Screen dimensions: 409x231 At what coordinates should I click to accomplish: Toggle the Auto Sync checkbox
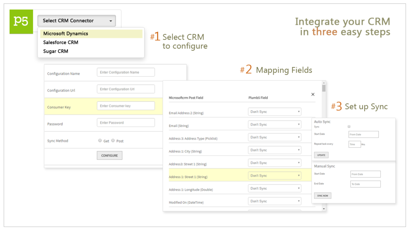pyautogui.click(x=349, y=126)
